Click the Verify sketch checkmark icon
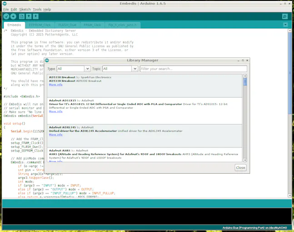This screenshot has width=294, height=232. pyautogui.click(x=6, y=16)
